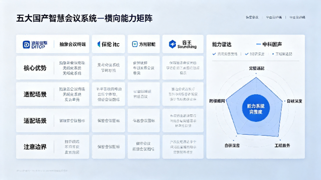321x180 pixels.
Task: Click the 中科国声 legend line marker
Action: coord(258,44)
